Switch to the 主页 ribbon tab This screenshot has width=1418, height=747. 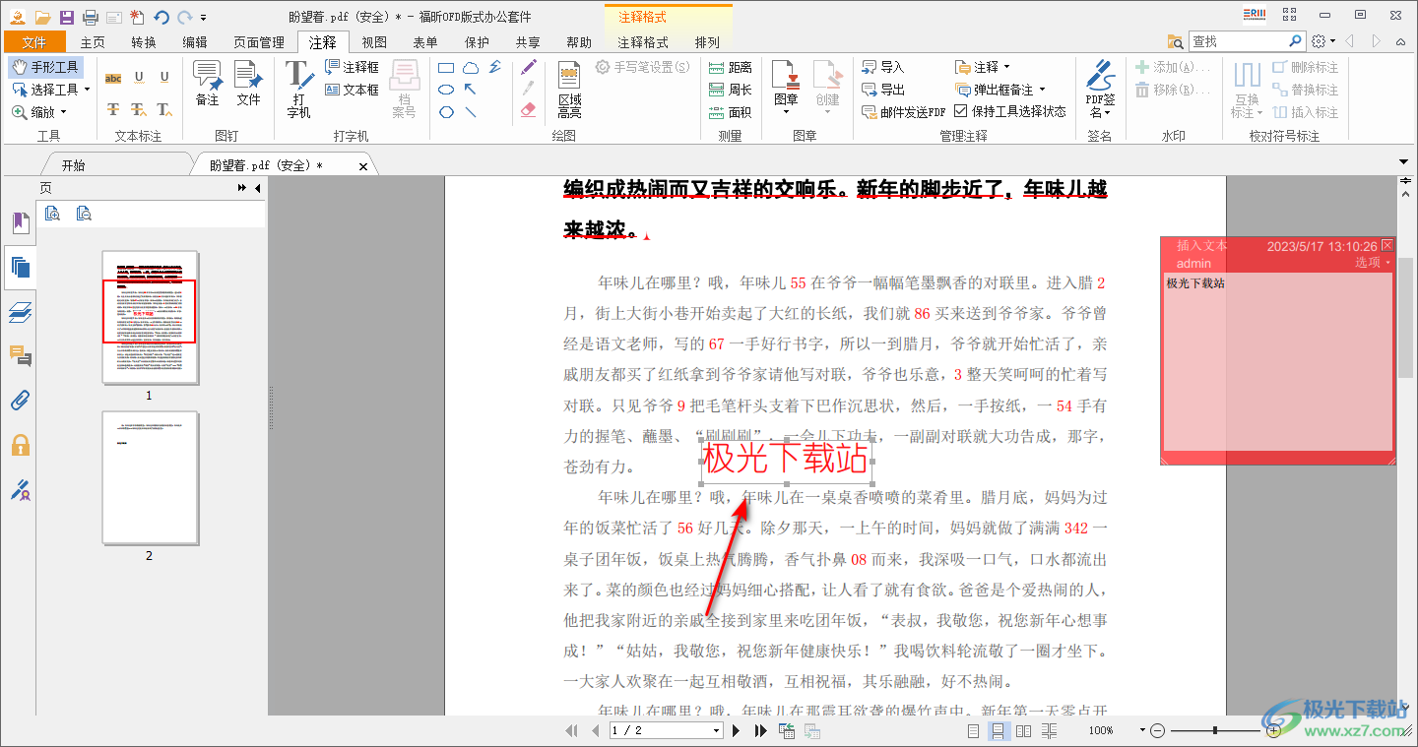click(93, 42)
